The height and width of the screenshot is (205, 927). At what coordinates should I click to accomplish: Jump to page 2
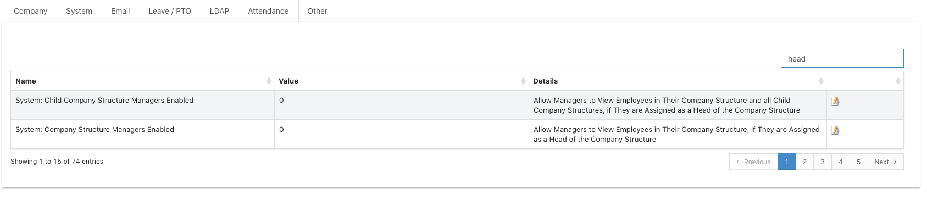804,162
